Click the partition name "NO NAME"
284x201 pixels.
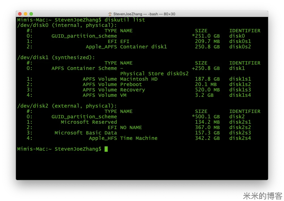point(131,127)
